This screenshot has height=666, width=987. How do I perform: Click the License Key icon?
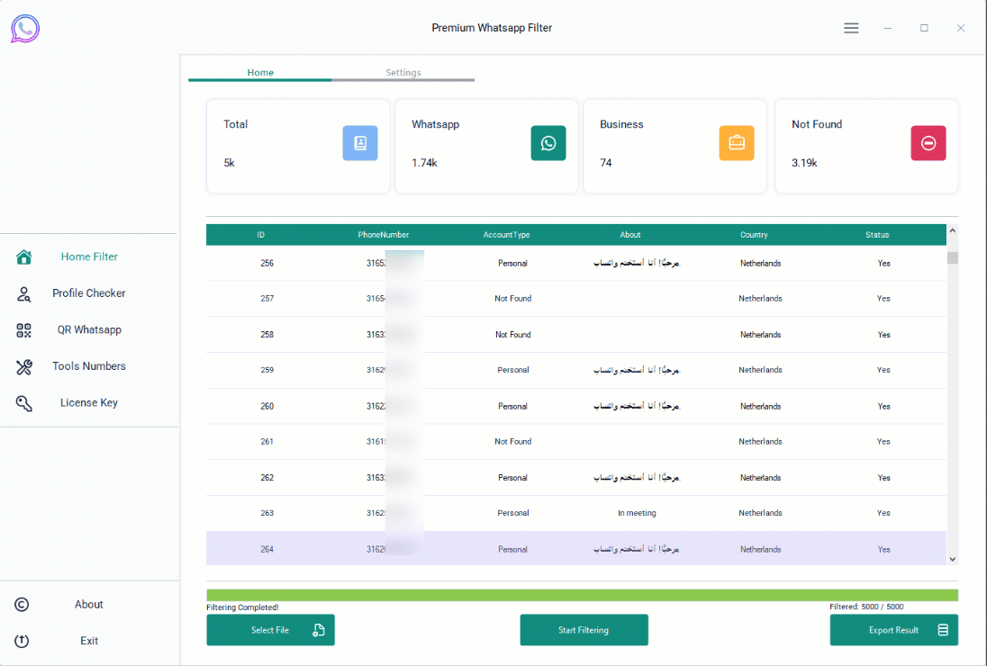click(24, 403)
